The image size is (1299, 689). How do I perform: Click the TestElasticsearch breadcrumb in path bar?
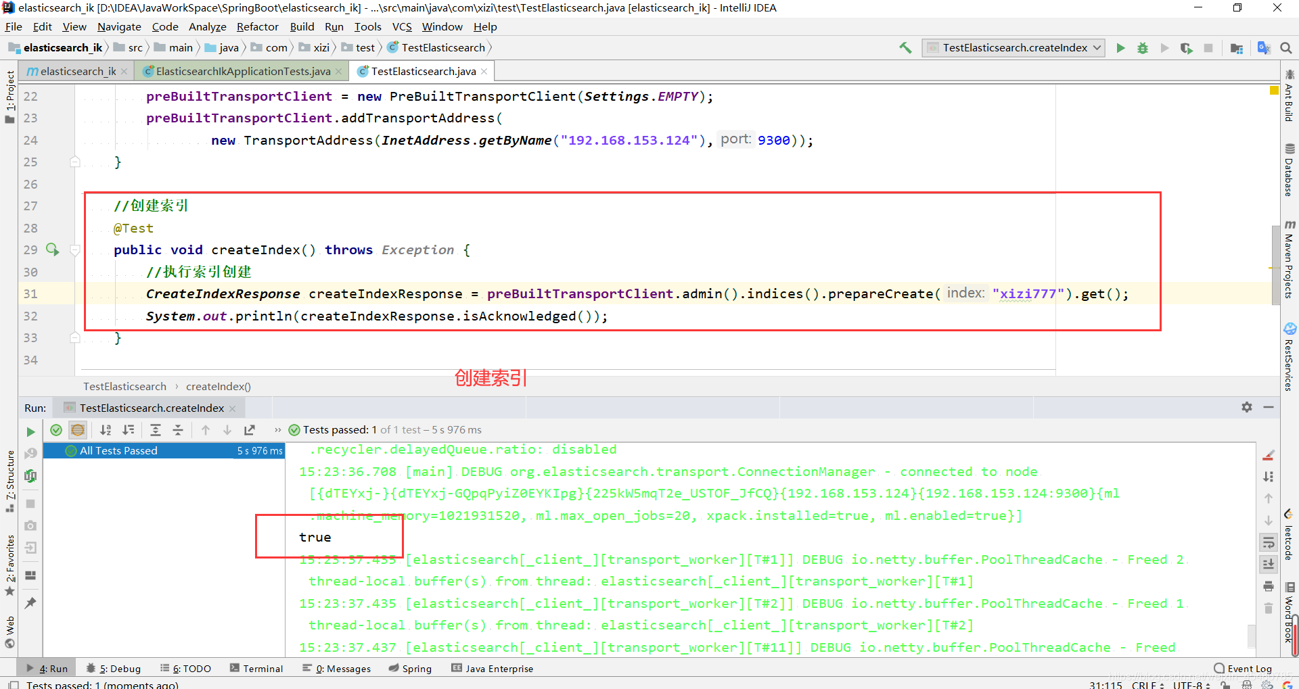437,47
